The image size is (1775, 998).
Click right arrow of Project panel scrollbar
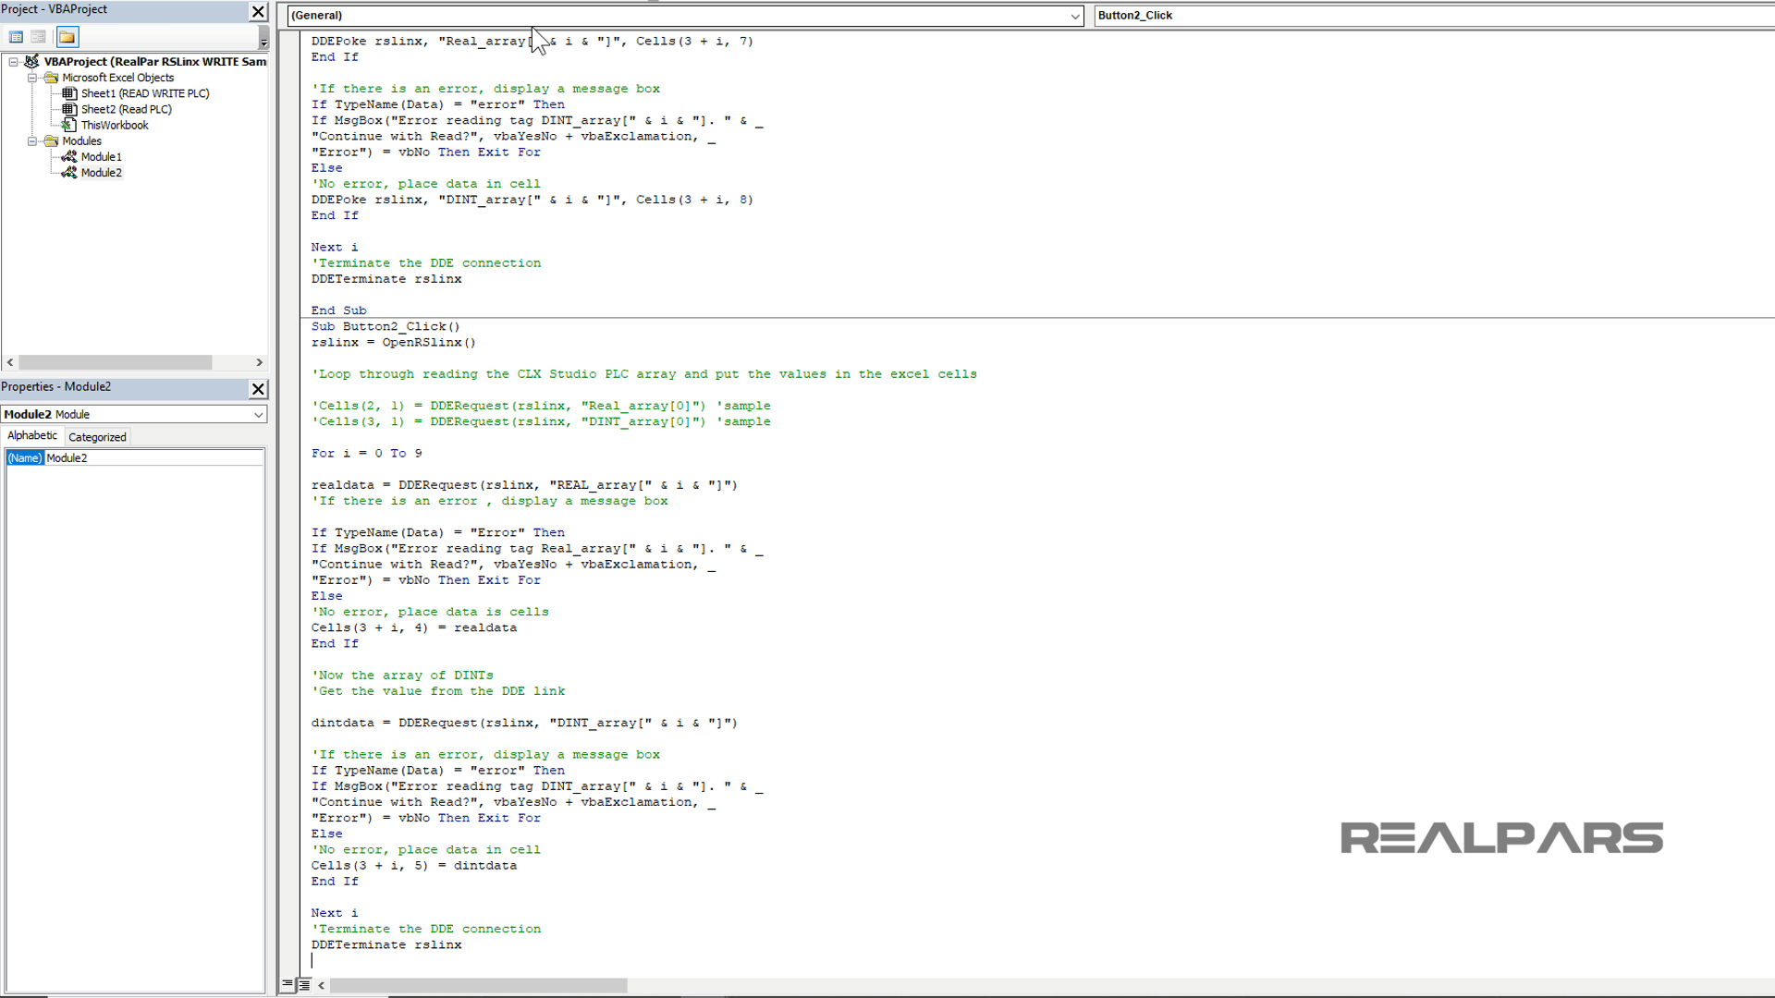[x=259, y=362]
